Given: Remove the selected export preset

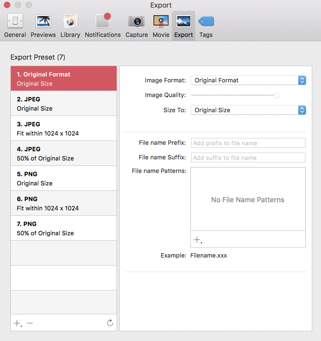Looking at the screenshot, I should point(30,323).
